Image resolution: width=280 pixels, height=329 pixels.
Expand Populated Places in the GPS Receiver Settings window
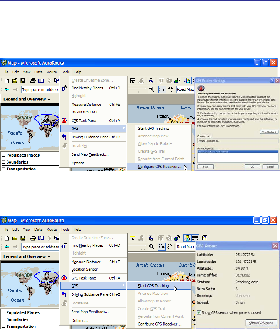(3, 155)
